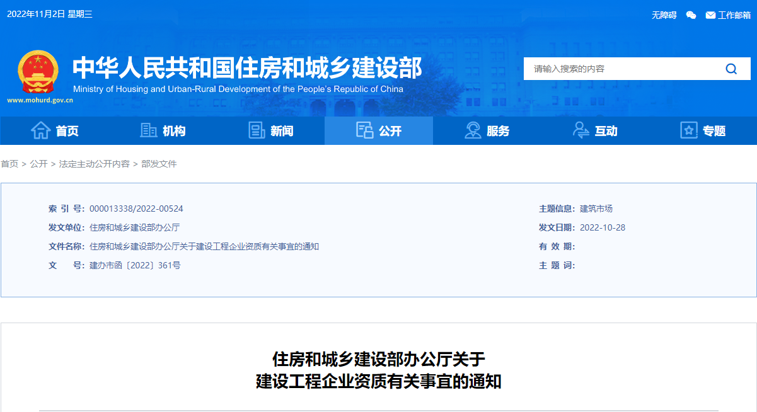Click 法定主动公开内容 breadcrumb link
The width and height of the screenshot is (757, 412).
94,164
